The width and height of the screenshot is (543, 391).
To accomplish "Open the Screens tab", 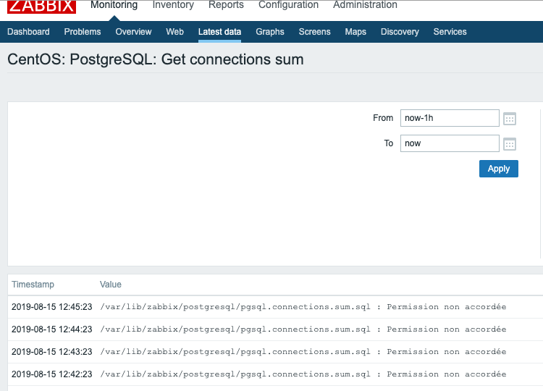I will (x=314, y=32).
